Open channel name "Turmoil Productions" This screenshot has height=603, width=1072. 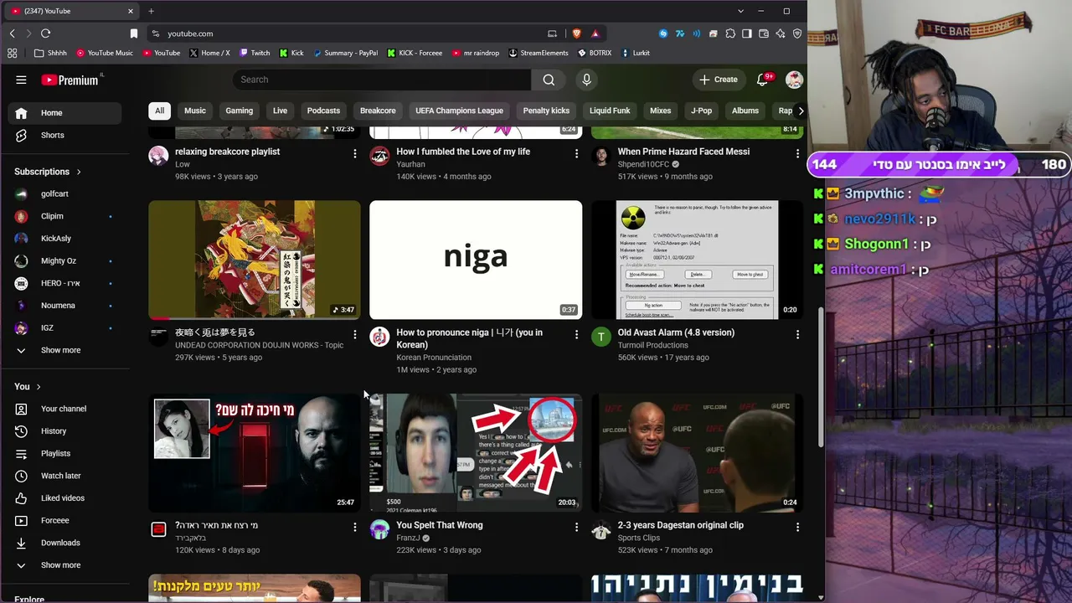[x=653, y=345]
